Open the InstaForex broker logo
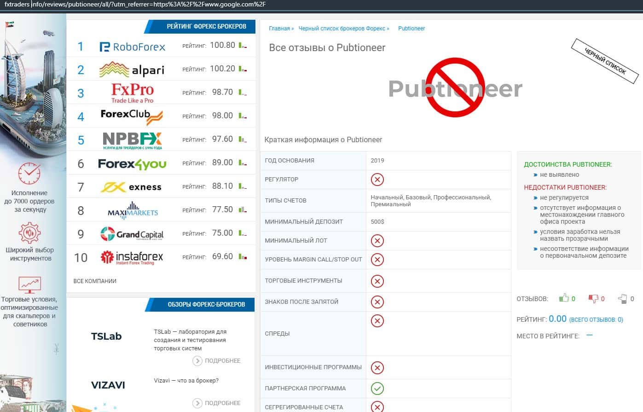Image resolution: width=643 pixels, height=412 pixels. 132,257
